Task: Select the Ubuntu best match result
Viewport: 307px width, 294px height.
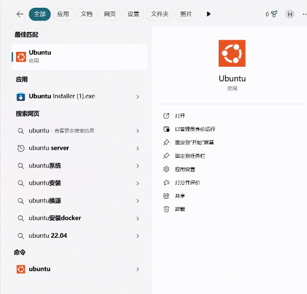Action: coord(80,57)
